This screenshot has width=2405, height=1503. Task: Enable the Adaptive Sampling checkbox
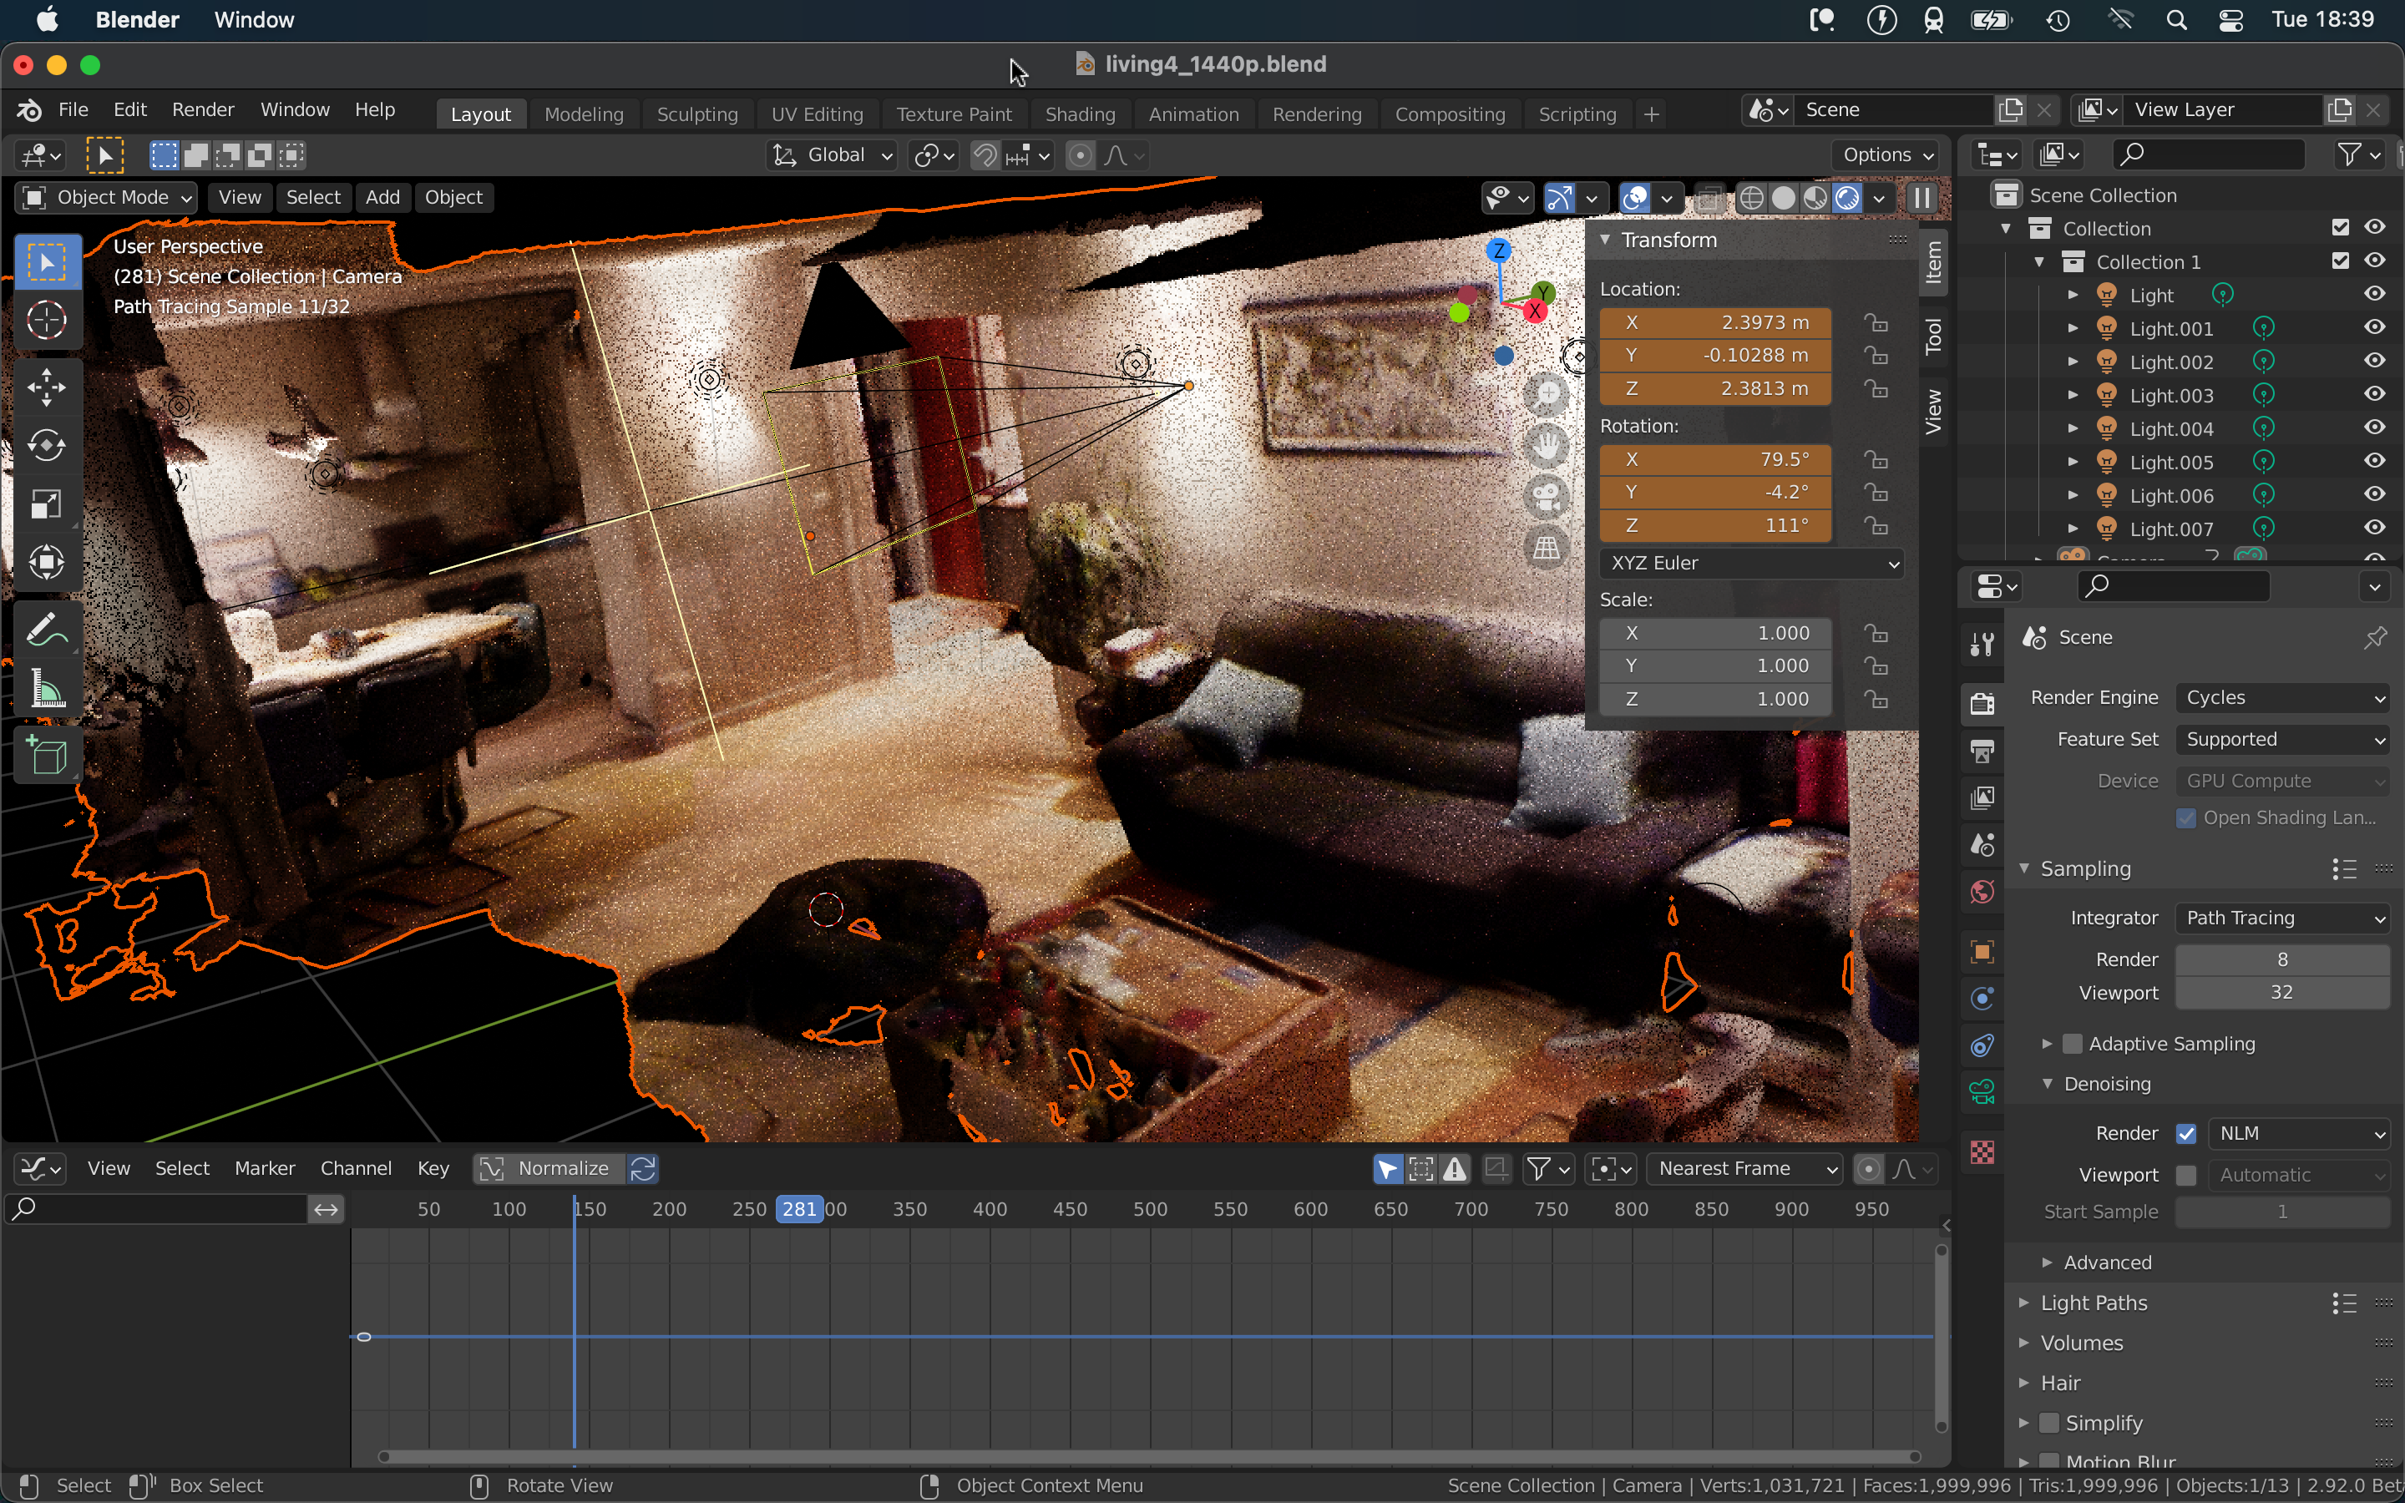(2072, 1044)
